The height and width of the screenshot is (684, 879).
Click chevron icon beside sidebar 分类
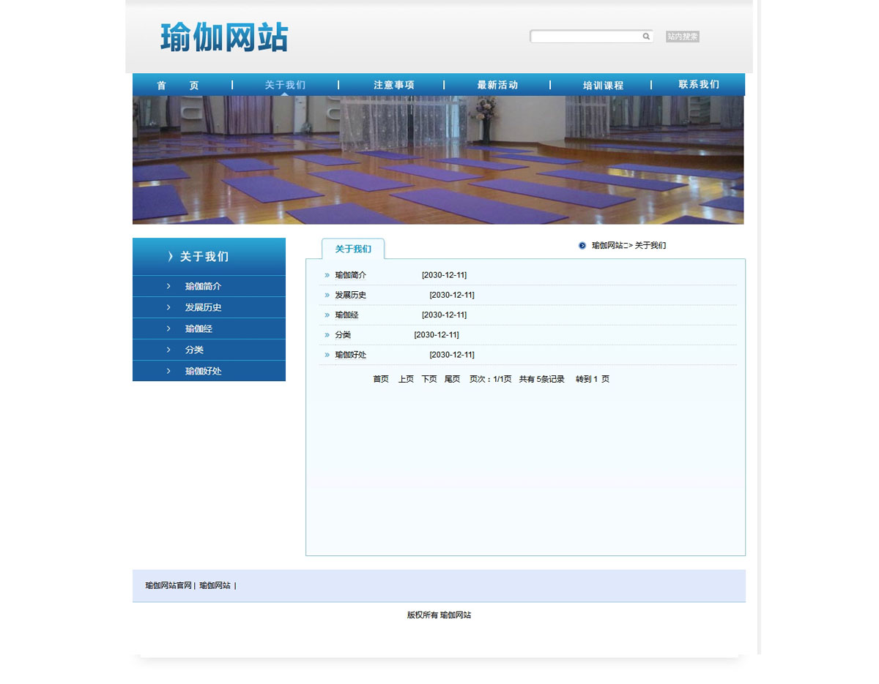(168, 350)
